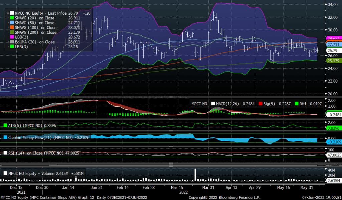
Task: Click the white MPCC NO Equity legend swatch
Action: coord(12,13)
